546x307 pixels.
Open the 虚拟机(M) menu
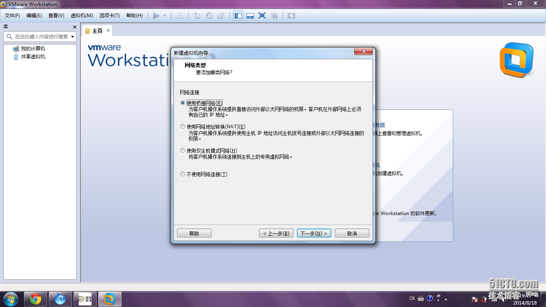[x=82, y=16]
